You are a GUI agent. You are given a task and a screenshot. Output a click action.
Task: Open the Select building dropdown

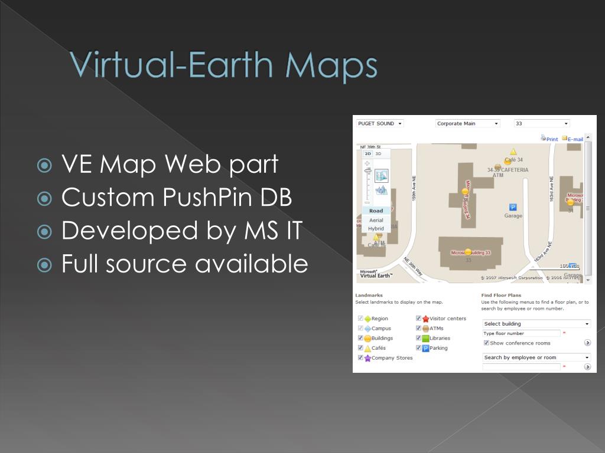pyautogui.click(x=536, y=324)
